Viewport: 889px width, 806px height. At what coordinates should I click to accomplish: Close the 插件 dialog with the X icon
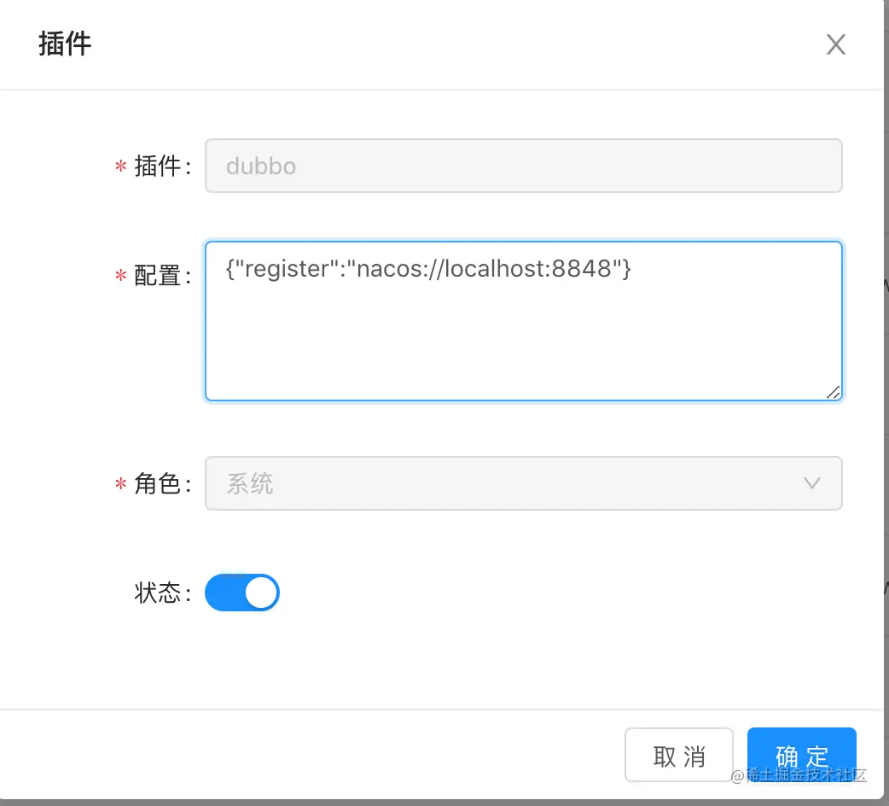835,44
